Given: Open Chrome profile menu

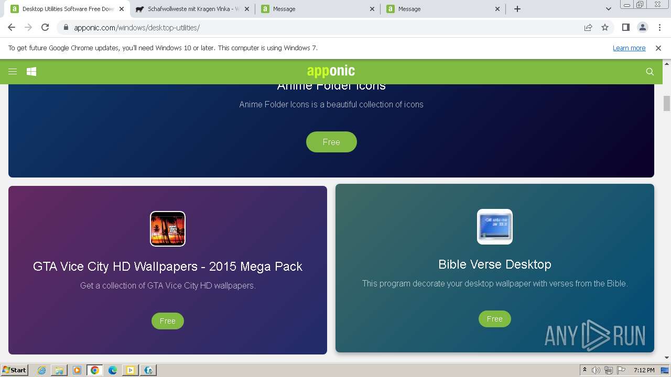Looking at the screenshot, I should click(x=642, y=27).
